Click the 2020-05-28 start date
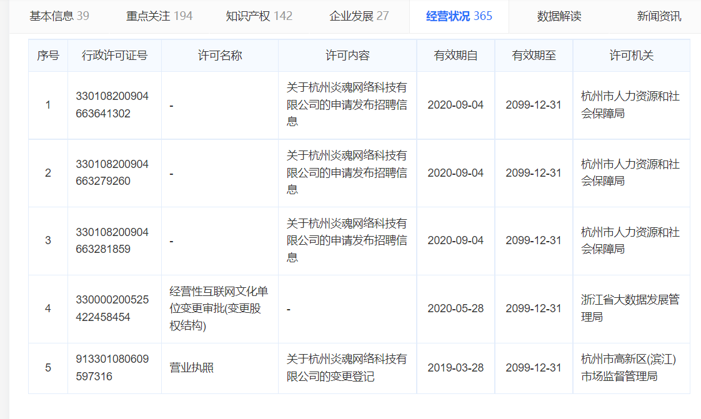Image resolution: width=701 pixels, height=419 pixels. click(x=455, y=308)
